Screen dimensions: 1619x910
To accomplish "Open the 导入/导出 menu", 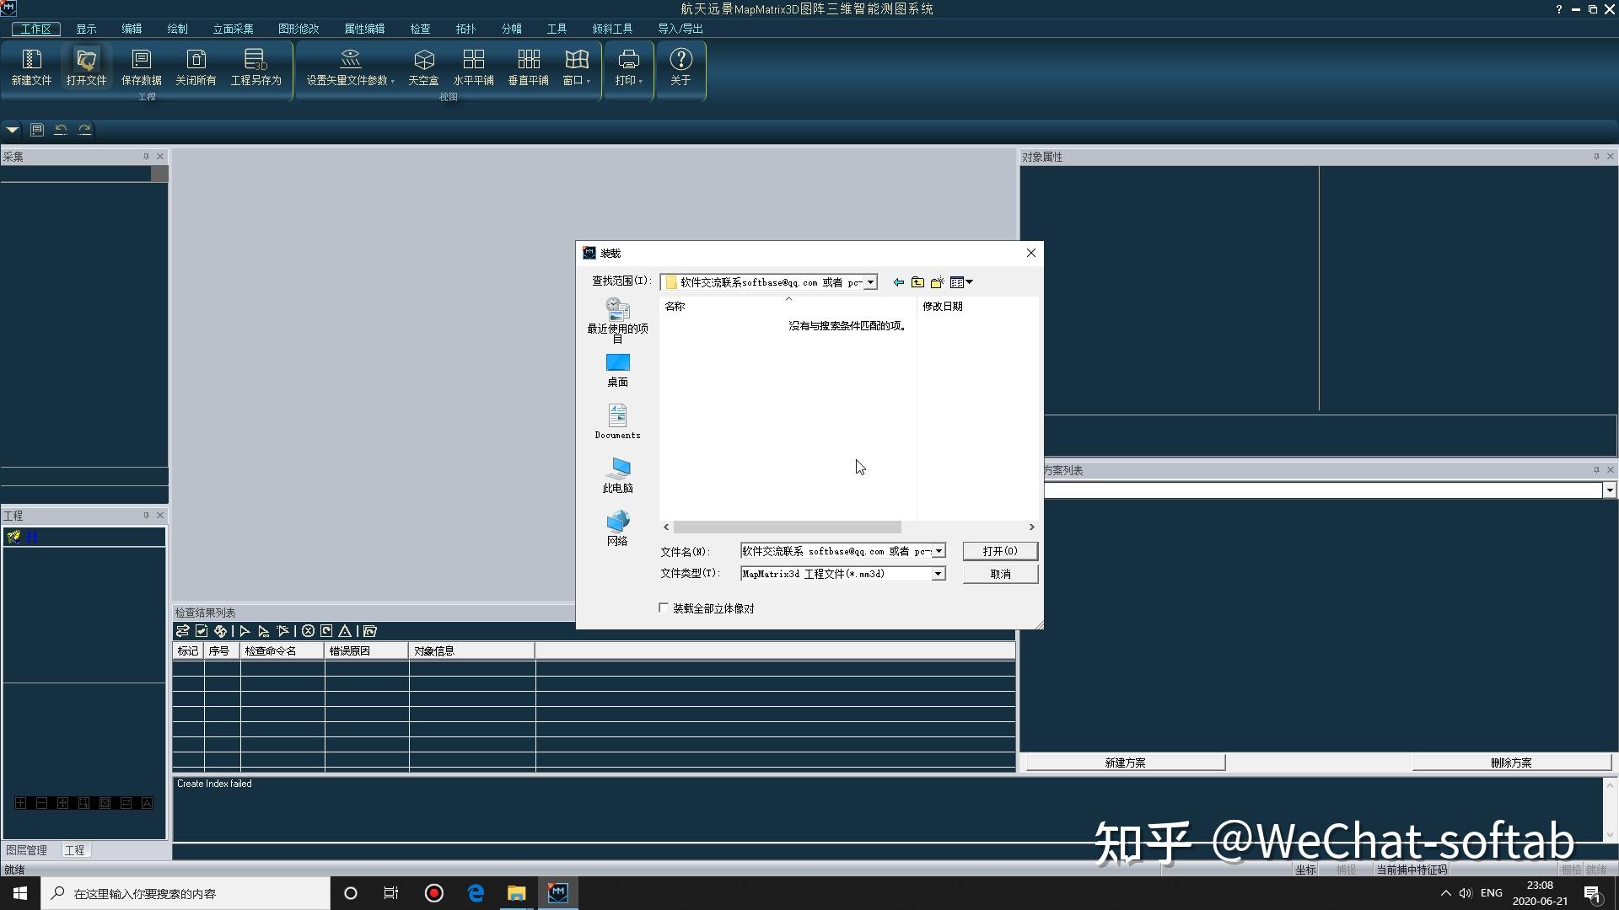I will point(680,29).
